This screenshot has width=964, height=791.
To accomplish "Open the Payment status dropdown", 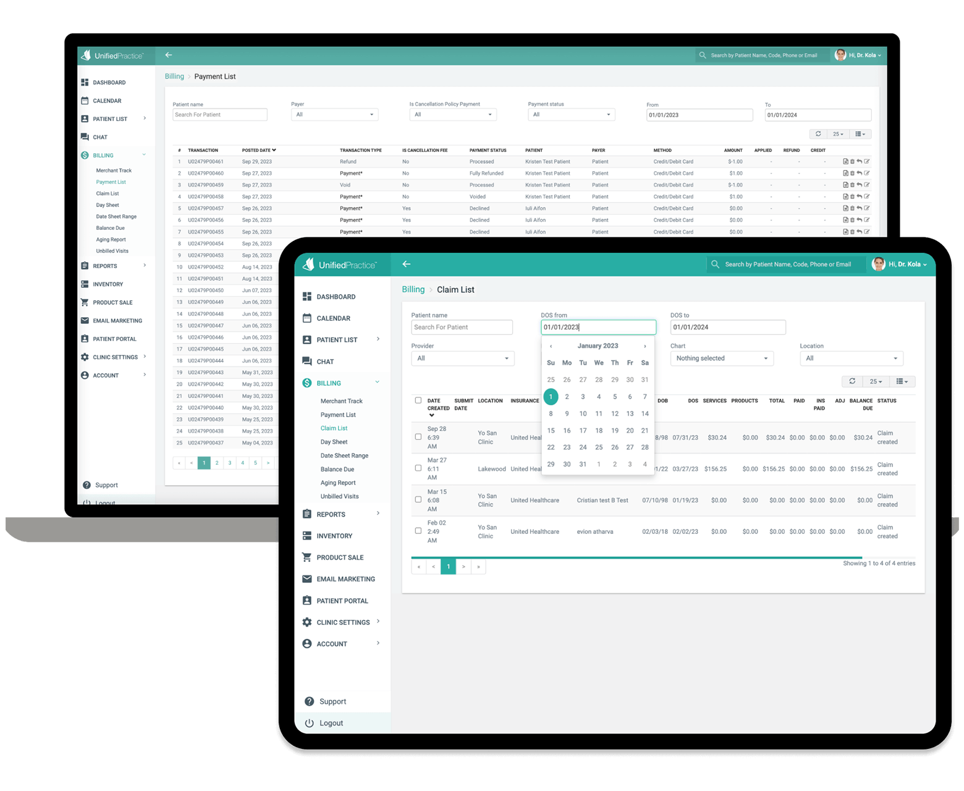I will pyautogui.click(x=570, y=114).
